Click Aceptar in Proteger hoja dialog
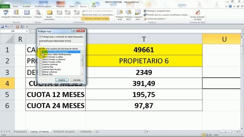Image resolution: width=244 pixels, height=137 pixels. pyautogui.click(x=62, y=80)
